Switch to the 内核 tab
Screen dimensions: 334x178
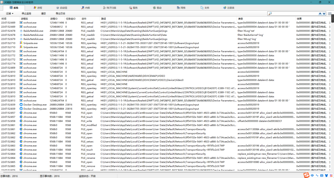click(x=86, y=8)
